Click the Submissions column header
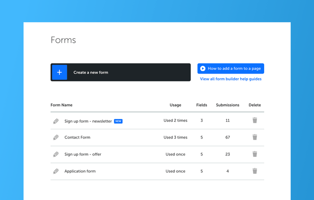Image resolution: width=314 pixels, height=200 pixels. point(228,105)
